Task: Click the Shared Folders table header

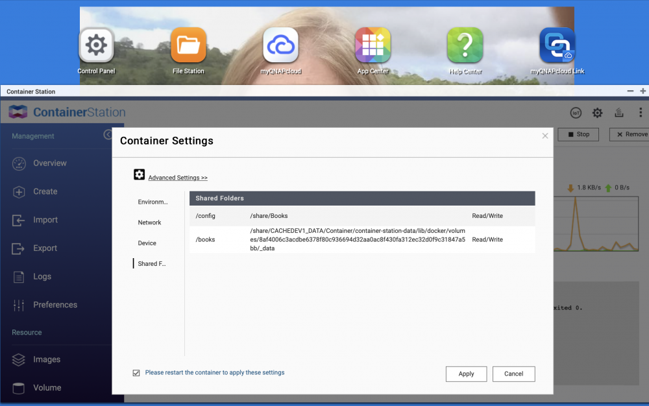Action: click(362, 198)
